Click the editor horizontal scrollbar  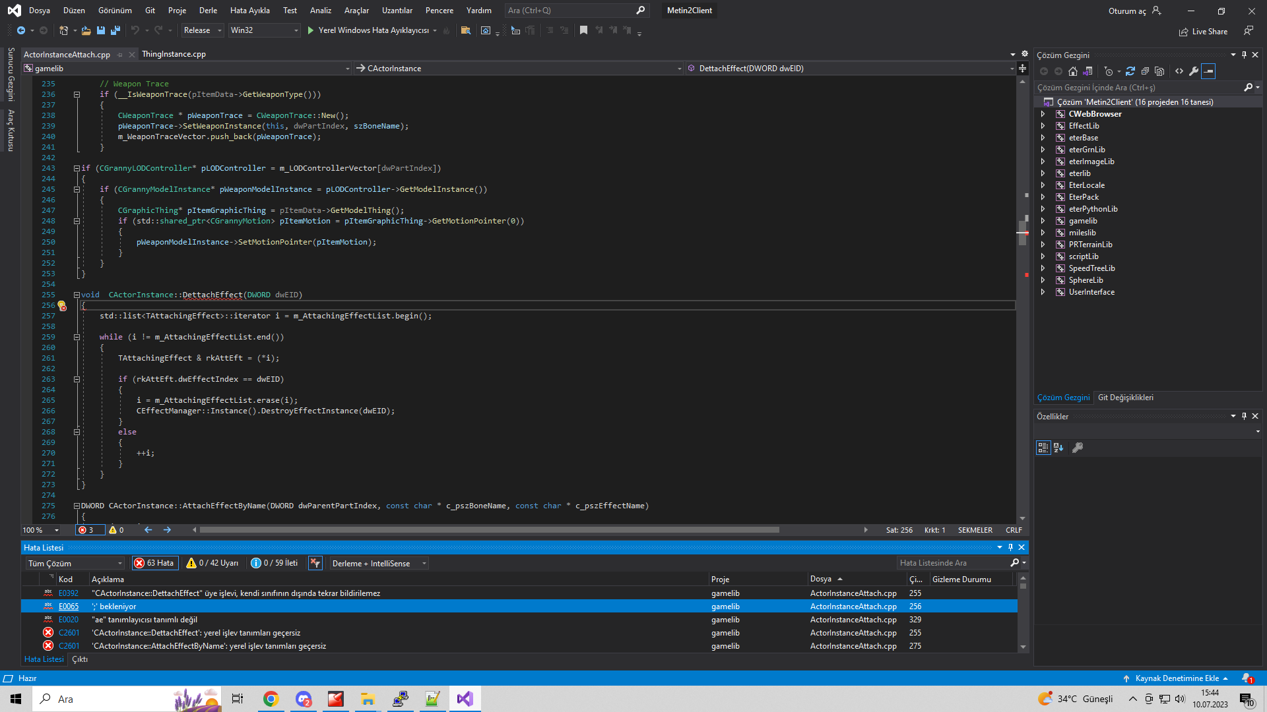489,530
